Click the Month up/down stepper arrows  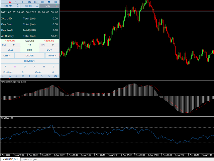click(x=17, y=6)
